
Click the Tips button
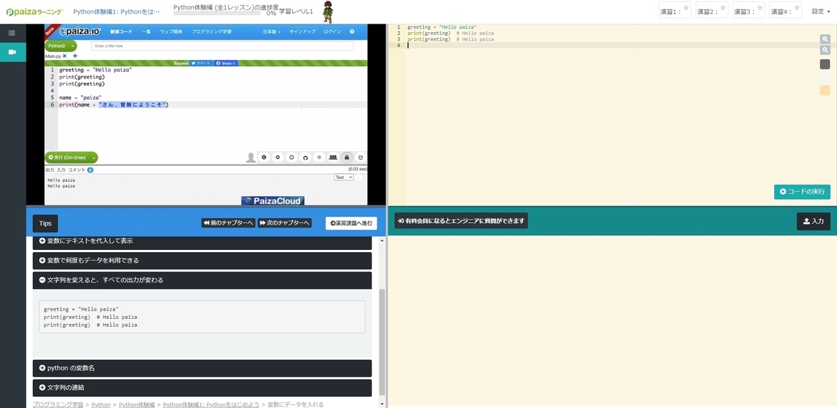pos(45,223)
